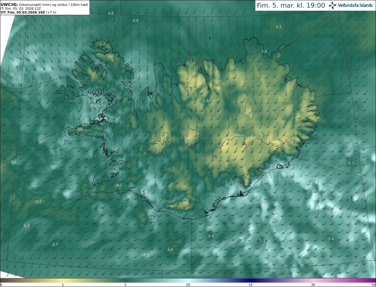The height and width of the screenshot is (287, 376).
Task: Click the 1 label on the color scale
Action: click(x=63, y=285)
